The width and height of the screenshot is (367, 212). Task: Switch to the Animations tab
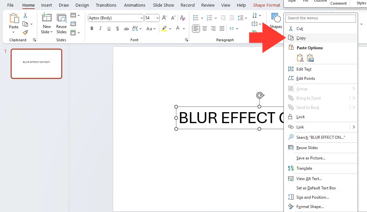134,5
